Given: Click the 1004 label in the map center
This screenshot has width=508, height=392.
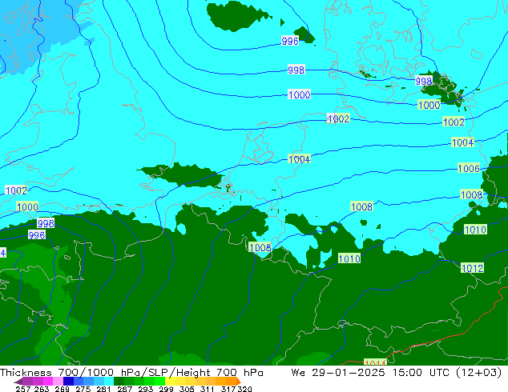Looking at the screenshot, I should click(300, 159).
